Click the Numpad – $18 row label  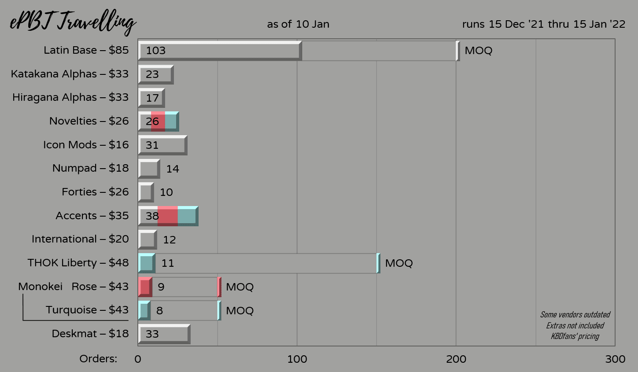pos(90,168)
